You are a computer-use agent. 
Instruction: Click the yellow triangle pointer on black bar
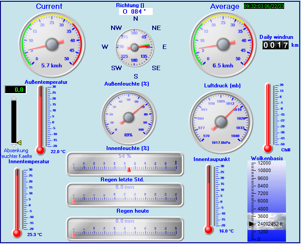pos(19,143)
